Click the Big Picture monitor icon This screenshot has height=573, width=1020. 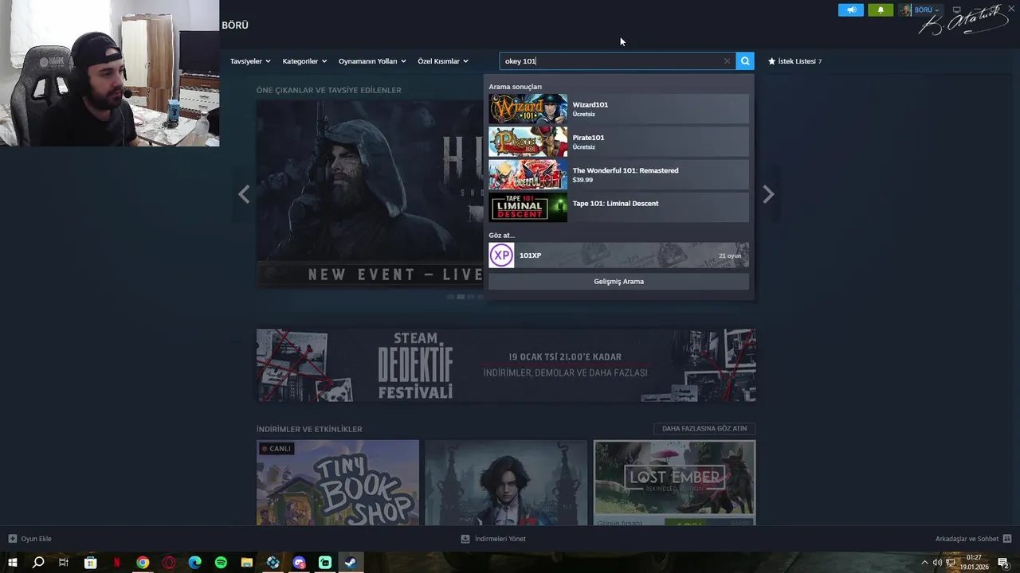coord(957,10)
